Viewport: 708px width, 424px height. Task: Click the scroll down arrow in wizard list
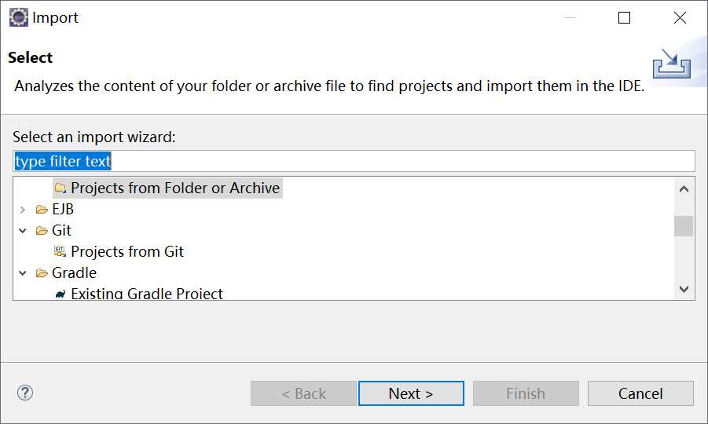[684, 289]
